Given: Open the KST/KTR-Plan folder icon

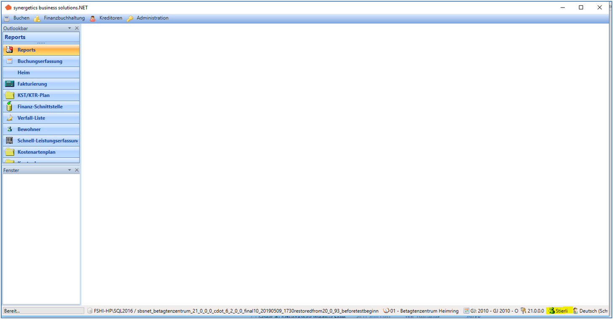Looking at the screenshot, I should pos(9,95).
